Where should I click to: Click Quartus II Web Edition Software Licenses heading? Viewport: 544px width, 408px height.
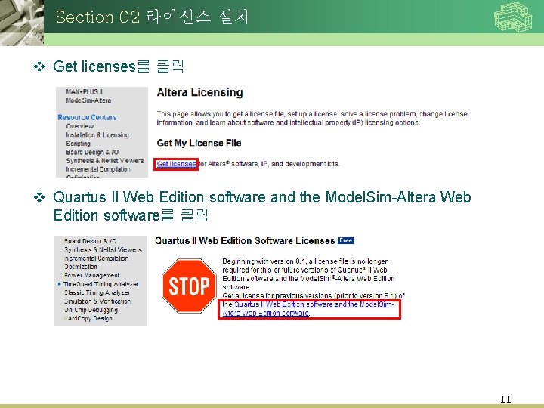[245, 241]
